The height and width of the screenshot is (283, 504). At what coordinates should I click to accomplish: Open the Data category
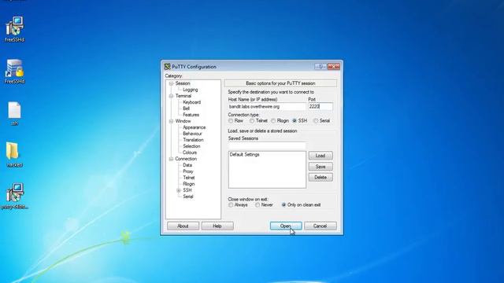[187, 165]
